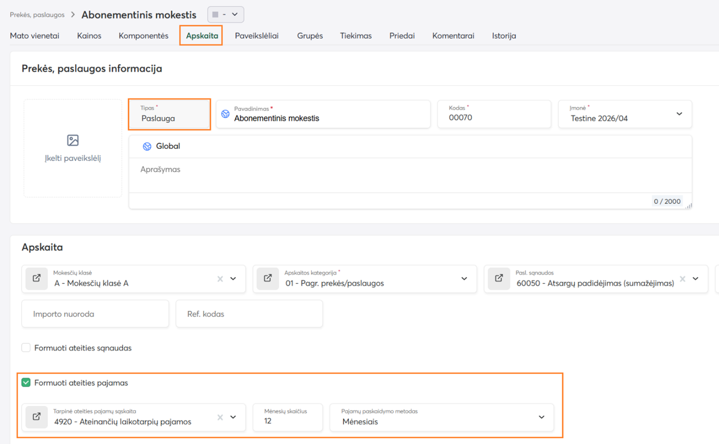Open status dropdown next to title

pos(226,15)
